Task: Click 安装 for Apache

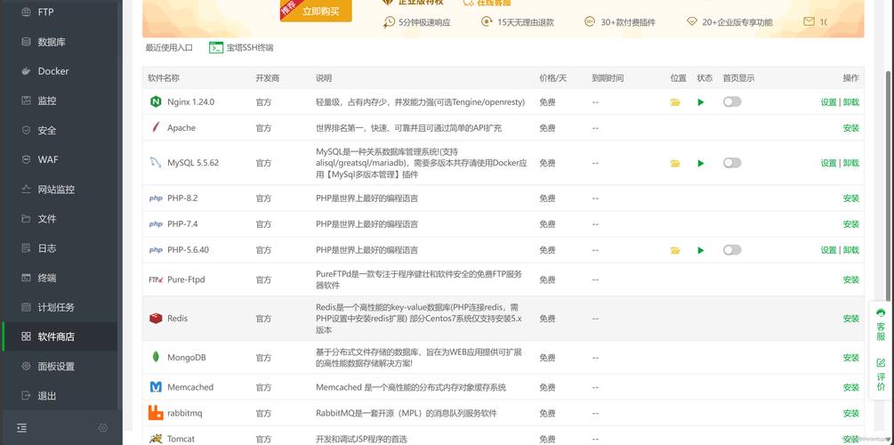Action: coord(851,128)
